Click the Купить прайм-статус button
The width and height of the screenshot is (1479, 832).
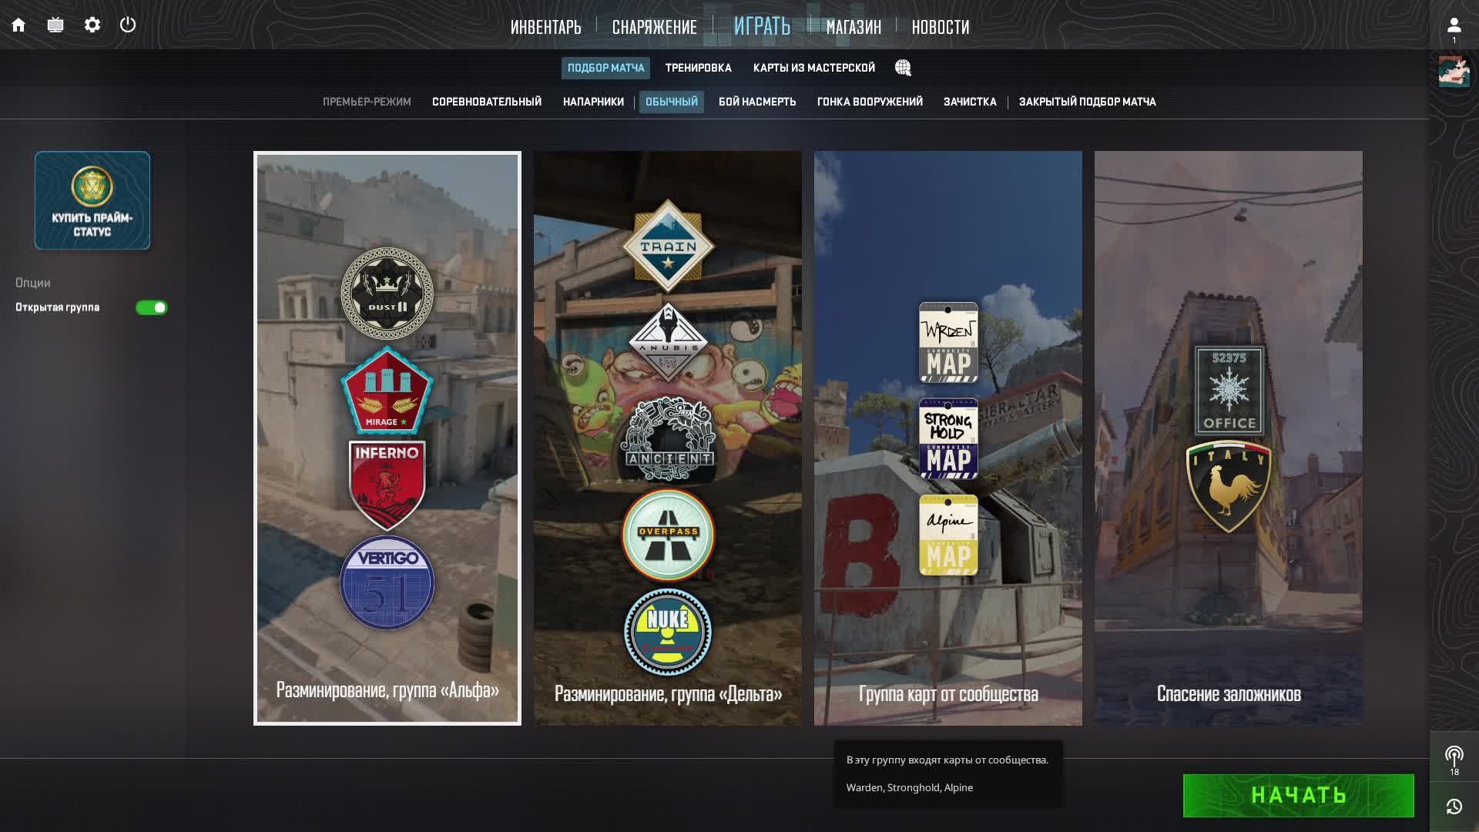pos(92,200)
